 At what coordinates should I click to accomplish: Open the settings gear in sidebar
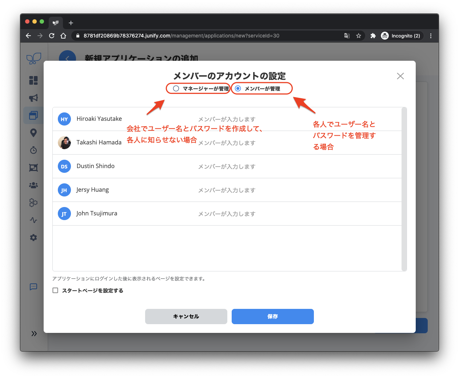(33, 238)
